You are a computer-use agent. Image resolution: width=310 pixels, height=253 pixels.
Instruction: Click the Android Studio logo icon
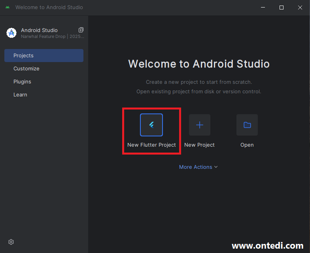click(x=11, y=33)
